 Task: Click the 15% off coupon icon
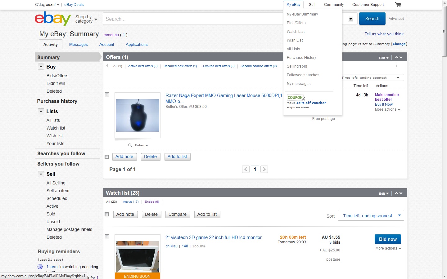tap(296, 97)
